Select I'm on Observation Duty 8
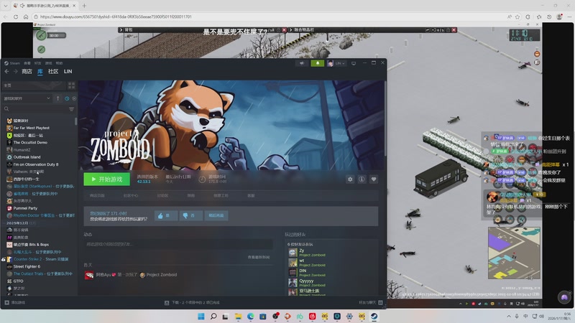 pos(35,164)
